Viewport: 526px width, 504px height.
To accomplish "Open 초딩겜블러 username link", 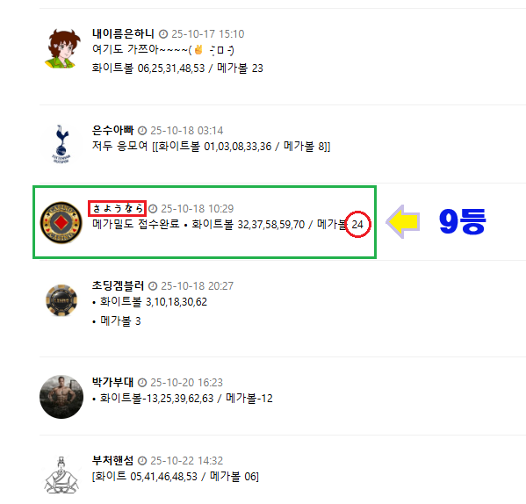I will coord(118,285).
